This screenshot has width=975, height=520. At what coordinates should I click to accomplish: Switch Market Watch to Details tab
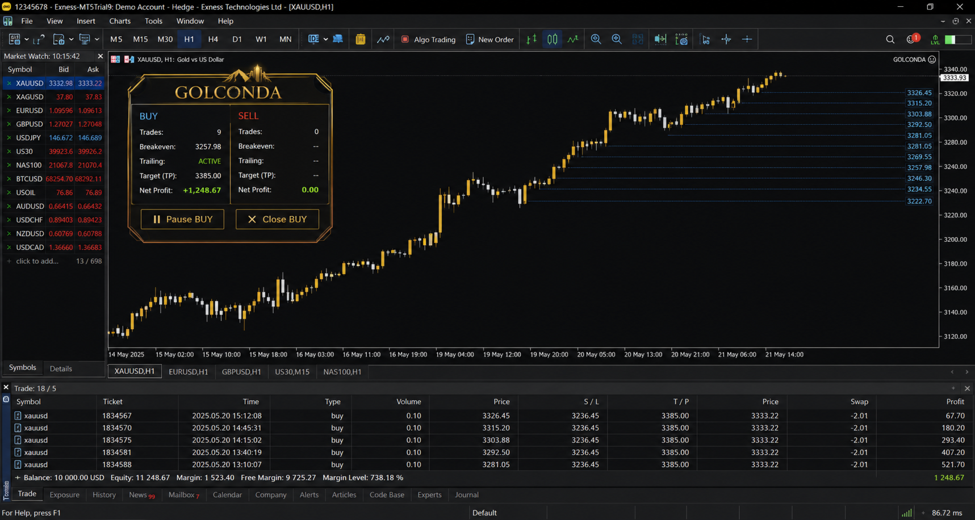click(x=61, y=368)
